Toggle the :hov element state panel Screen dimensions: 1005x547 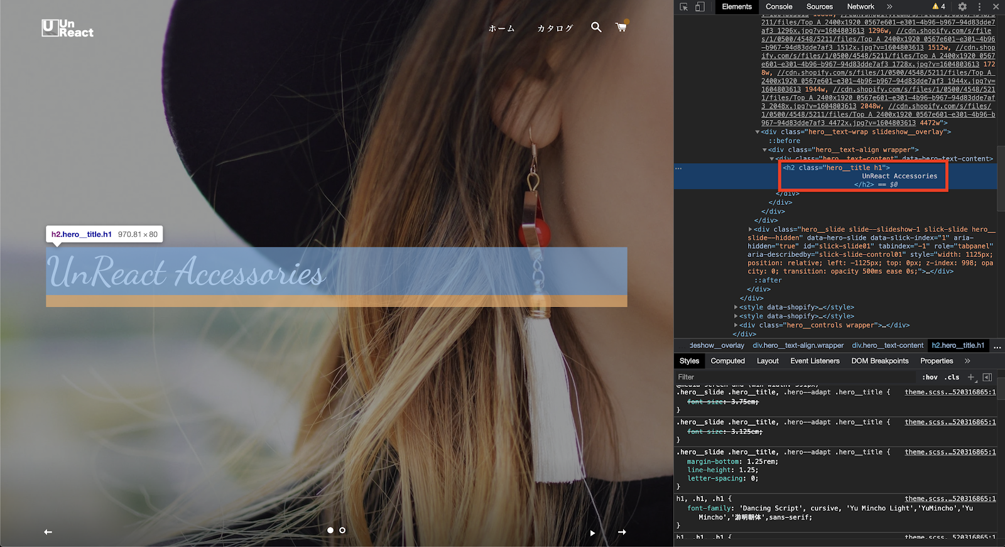(930, 377)
